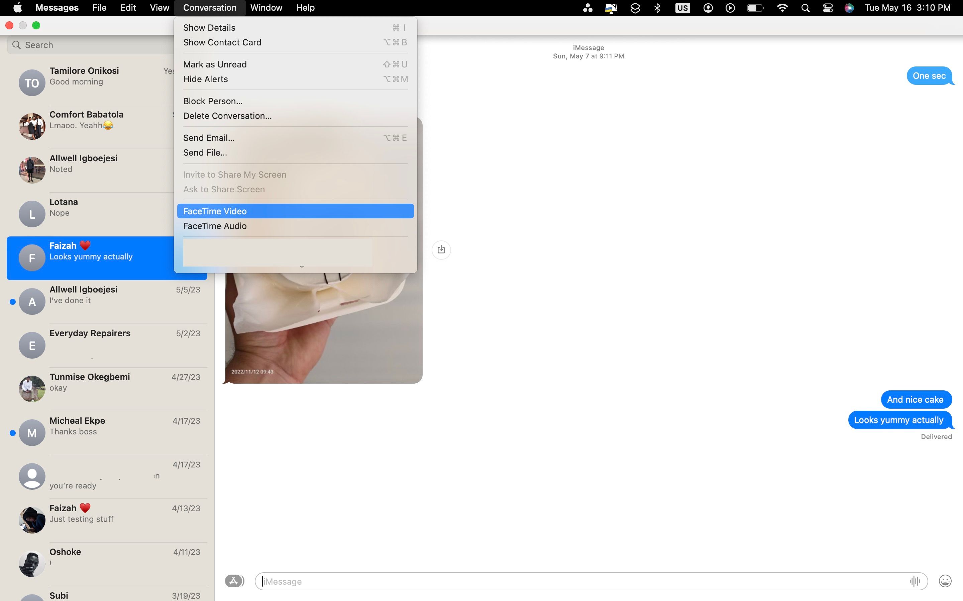
Task: Open the Apple menu
Action: coord(18,8)
